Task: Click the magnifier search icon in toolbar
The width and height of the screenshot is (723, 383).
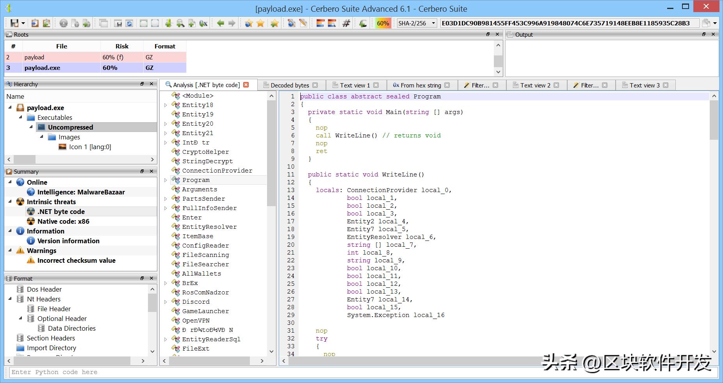Action: [180, 23]
